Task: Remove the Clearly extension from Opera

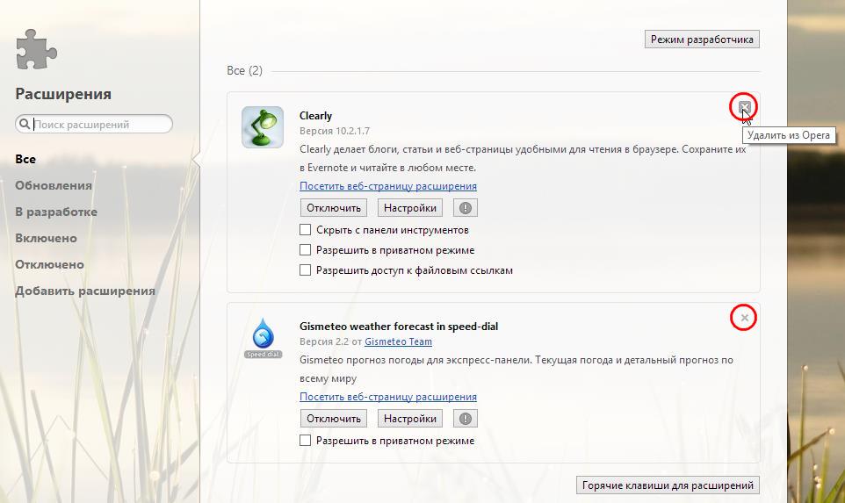Action: [x=744, y=106]
